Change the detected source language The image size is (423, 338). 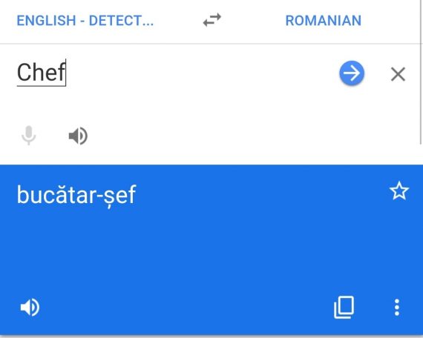(85, 21)
